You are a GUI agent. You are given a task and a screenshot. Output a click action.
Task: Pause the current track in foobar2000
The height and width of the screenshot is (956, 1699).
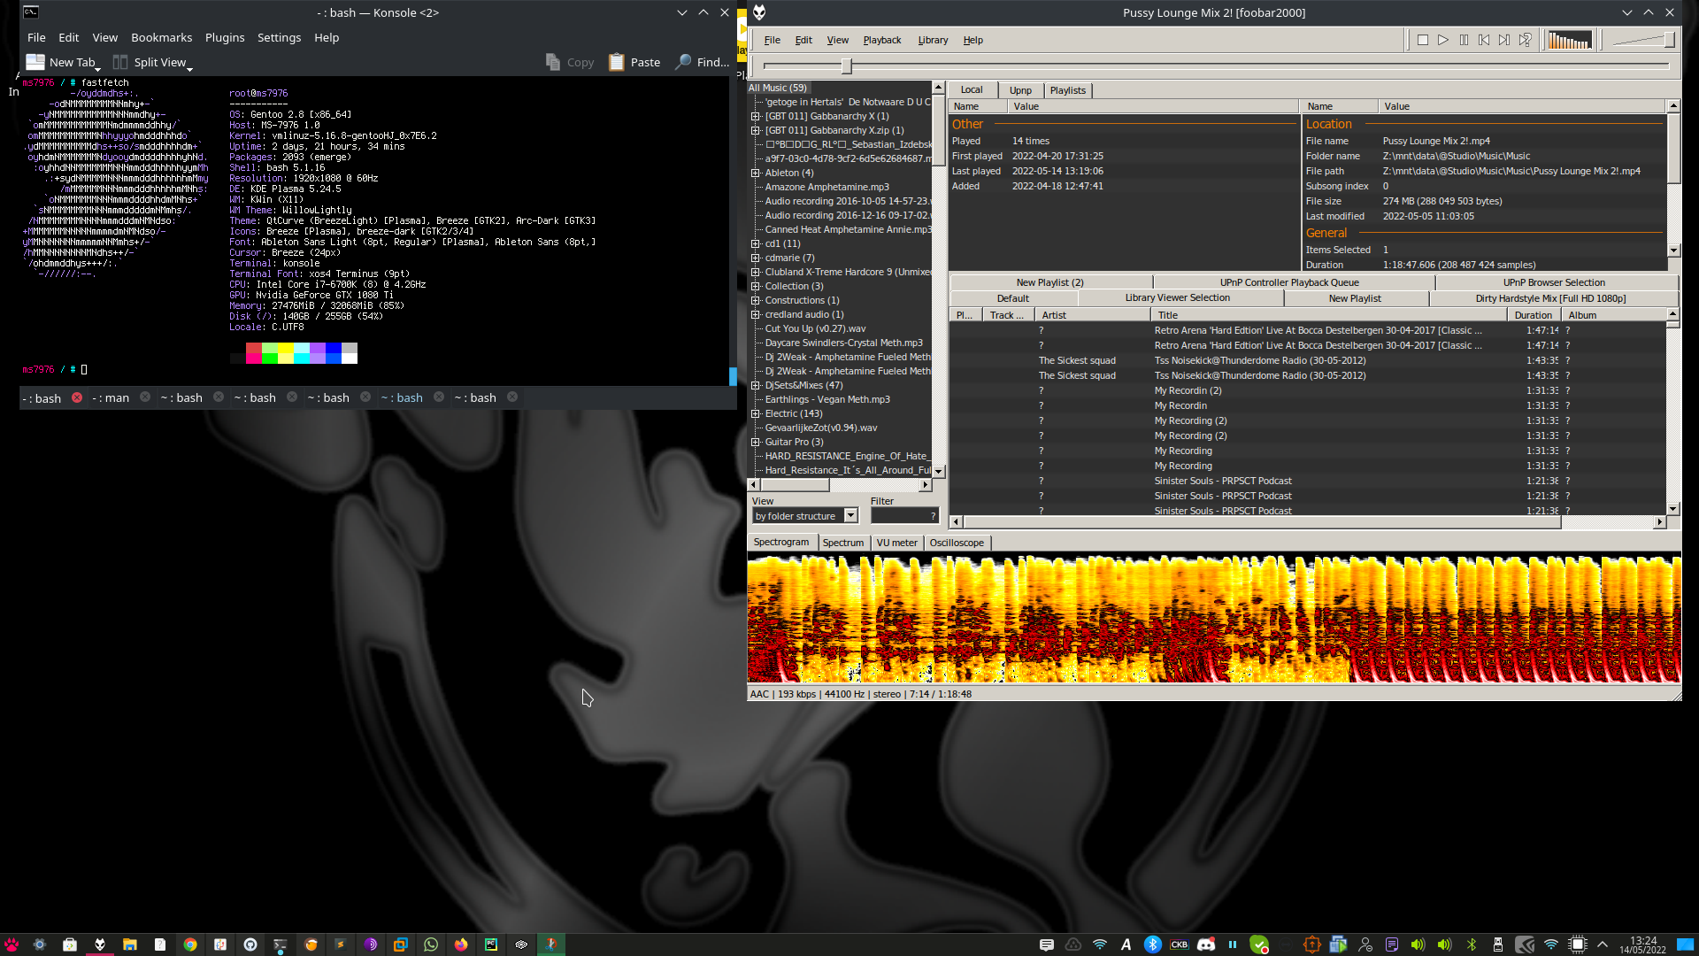tap(1464, 40)
